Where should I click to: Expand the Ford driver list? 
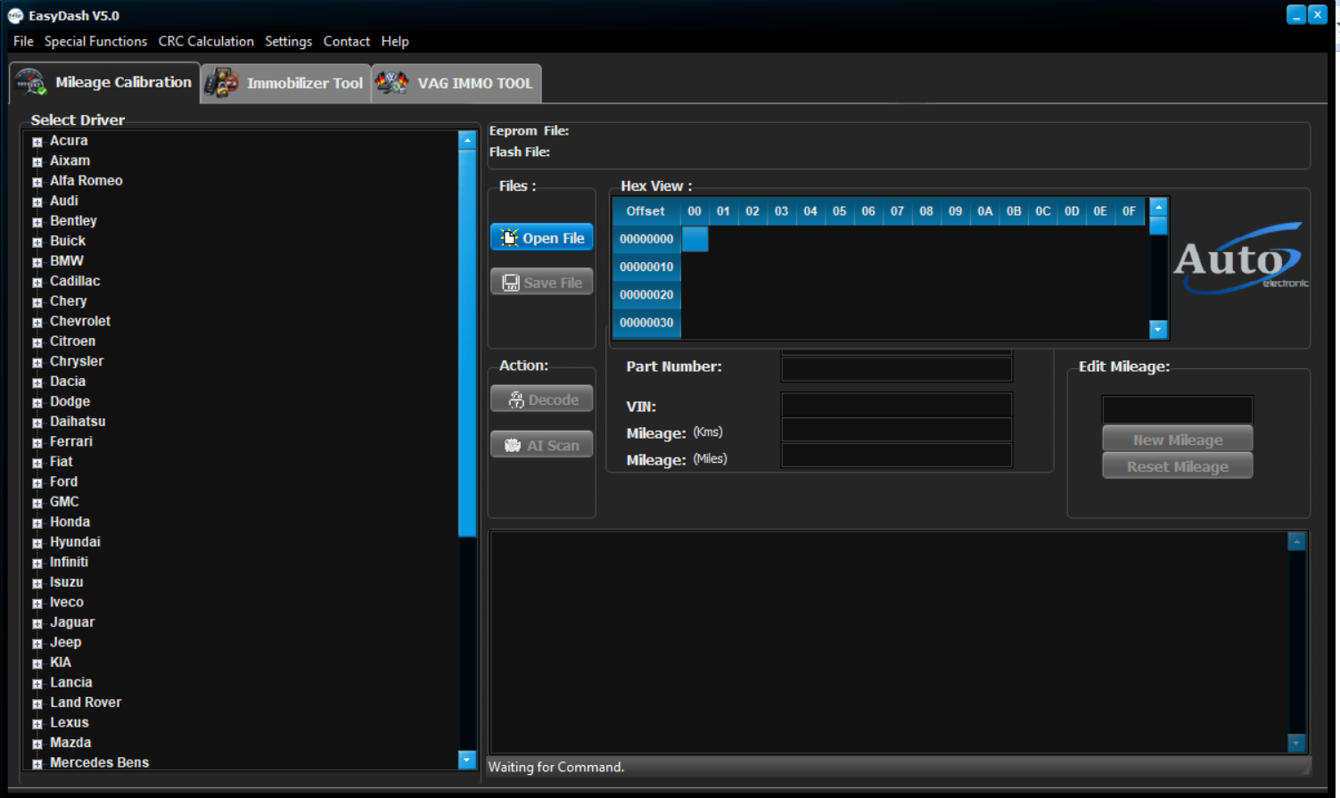pos(37,483)
